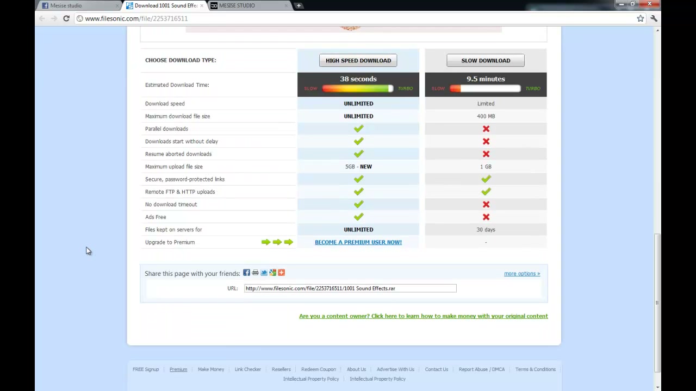
Task: Close the Mesise studio Facebook tab
Action: tap(117, 5)
